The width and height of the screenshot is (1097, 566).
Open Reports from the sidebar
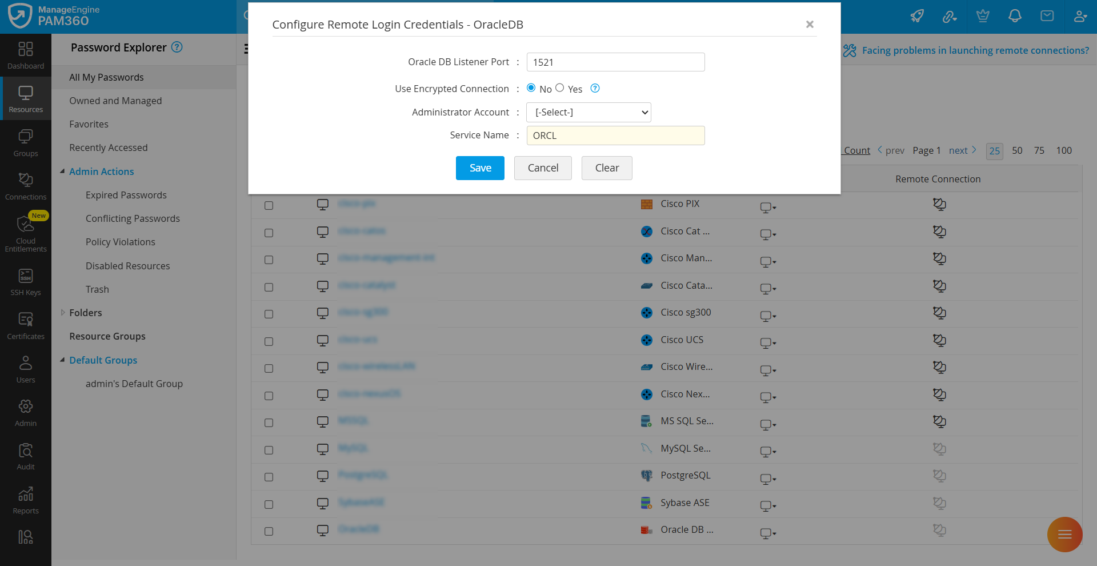[x=26, y=500]
